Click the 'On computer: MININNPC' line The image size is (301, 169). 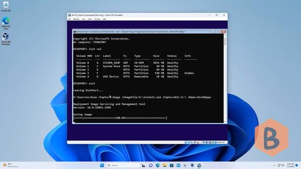tap(90, 42)
